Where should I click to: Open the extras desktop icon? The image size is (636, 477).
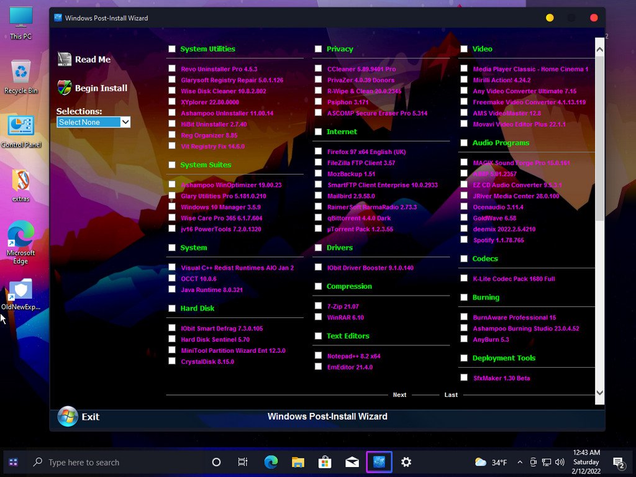point(20,185)
